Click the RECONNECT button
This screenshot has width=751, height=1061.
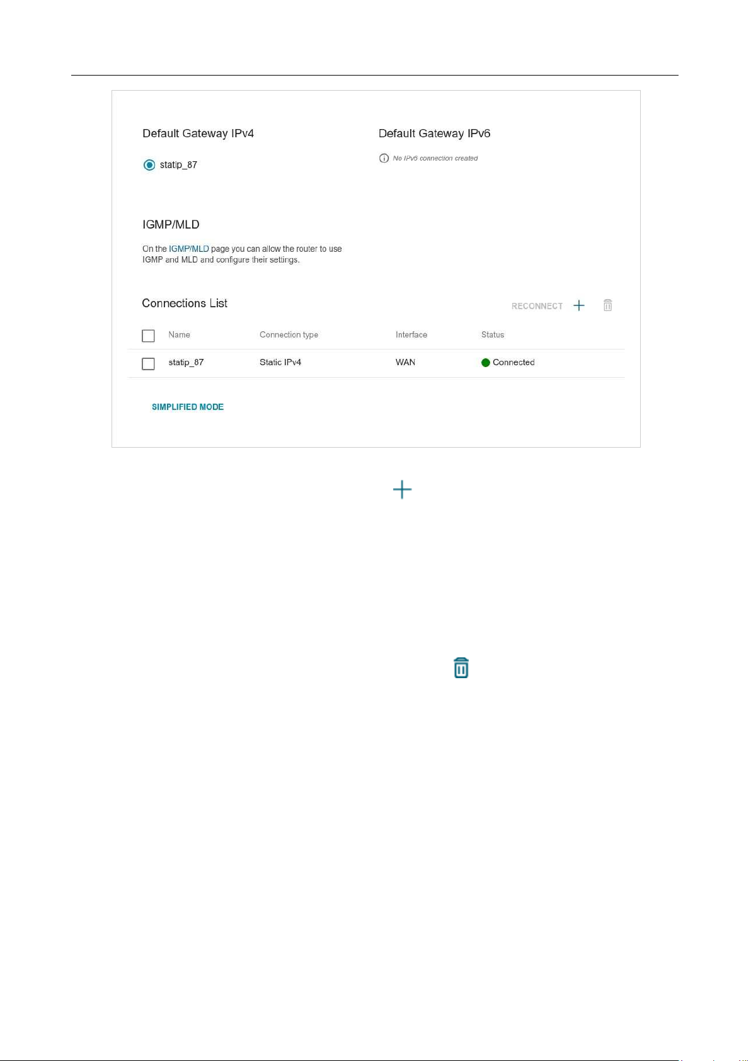(x=537, y=306)
